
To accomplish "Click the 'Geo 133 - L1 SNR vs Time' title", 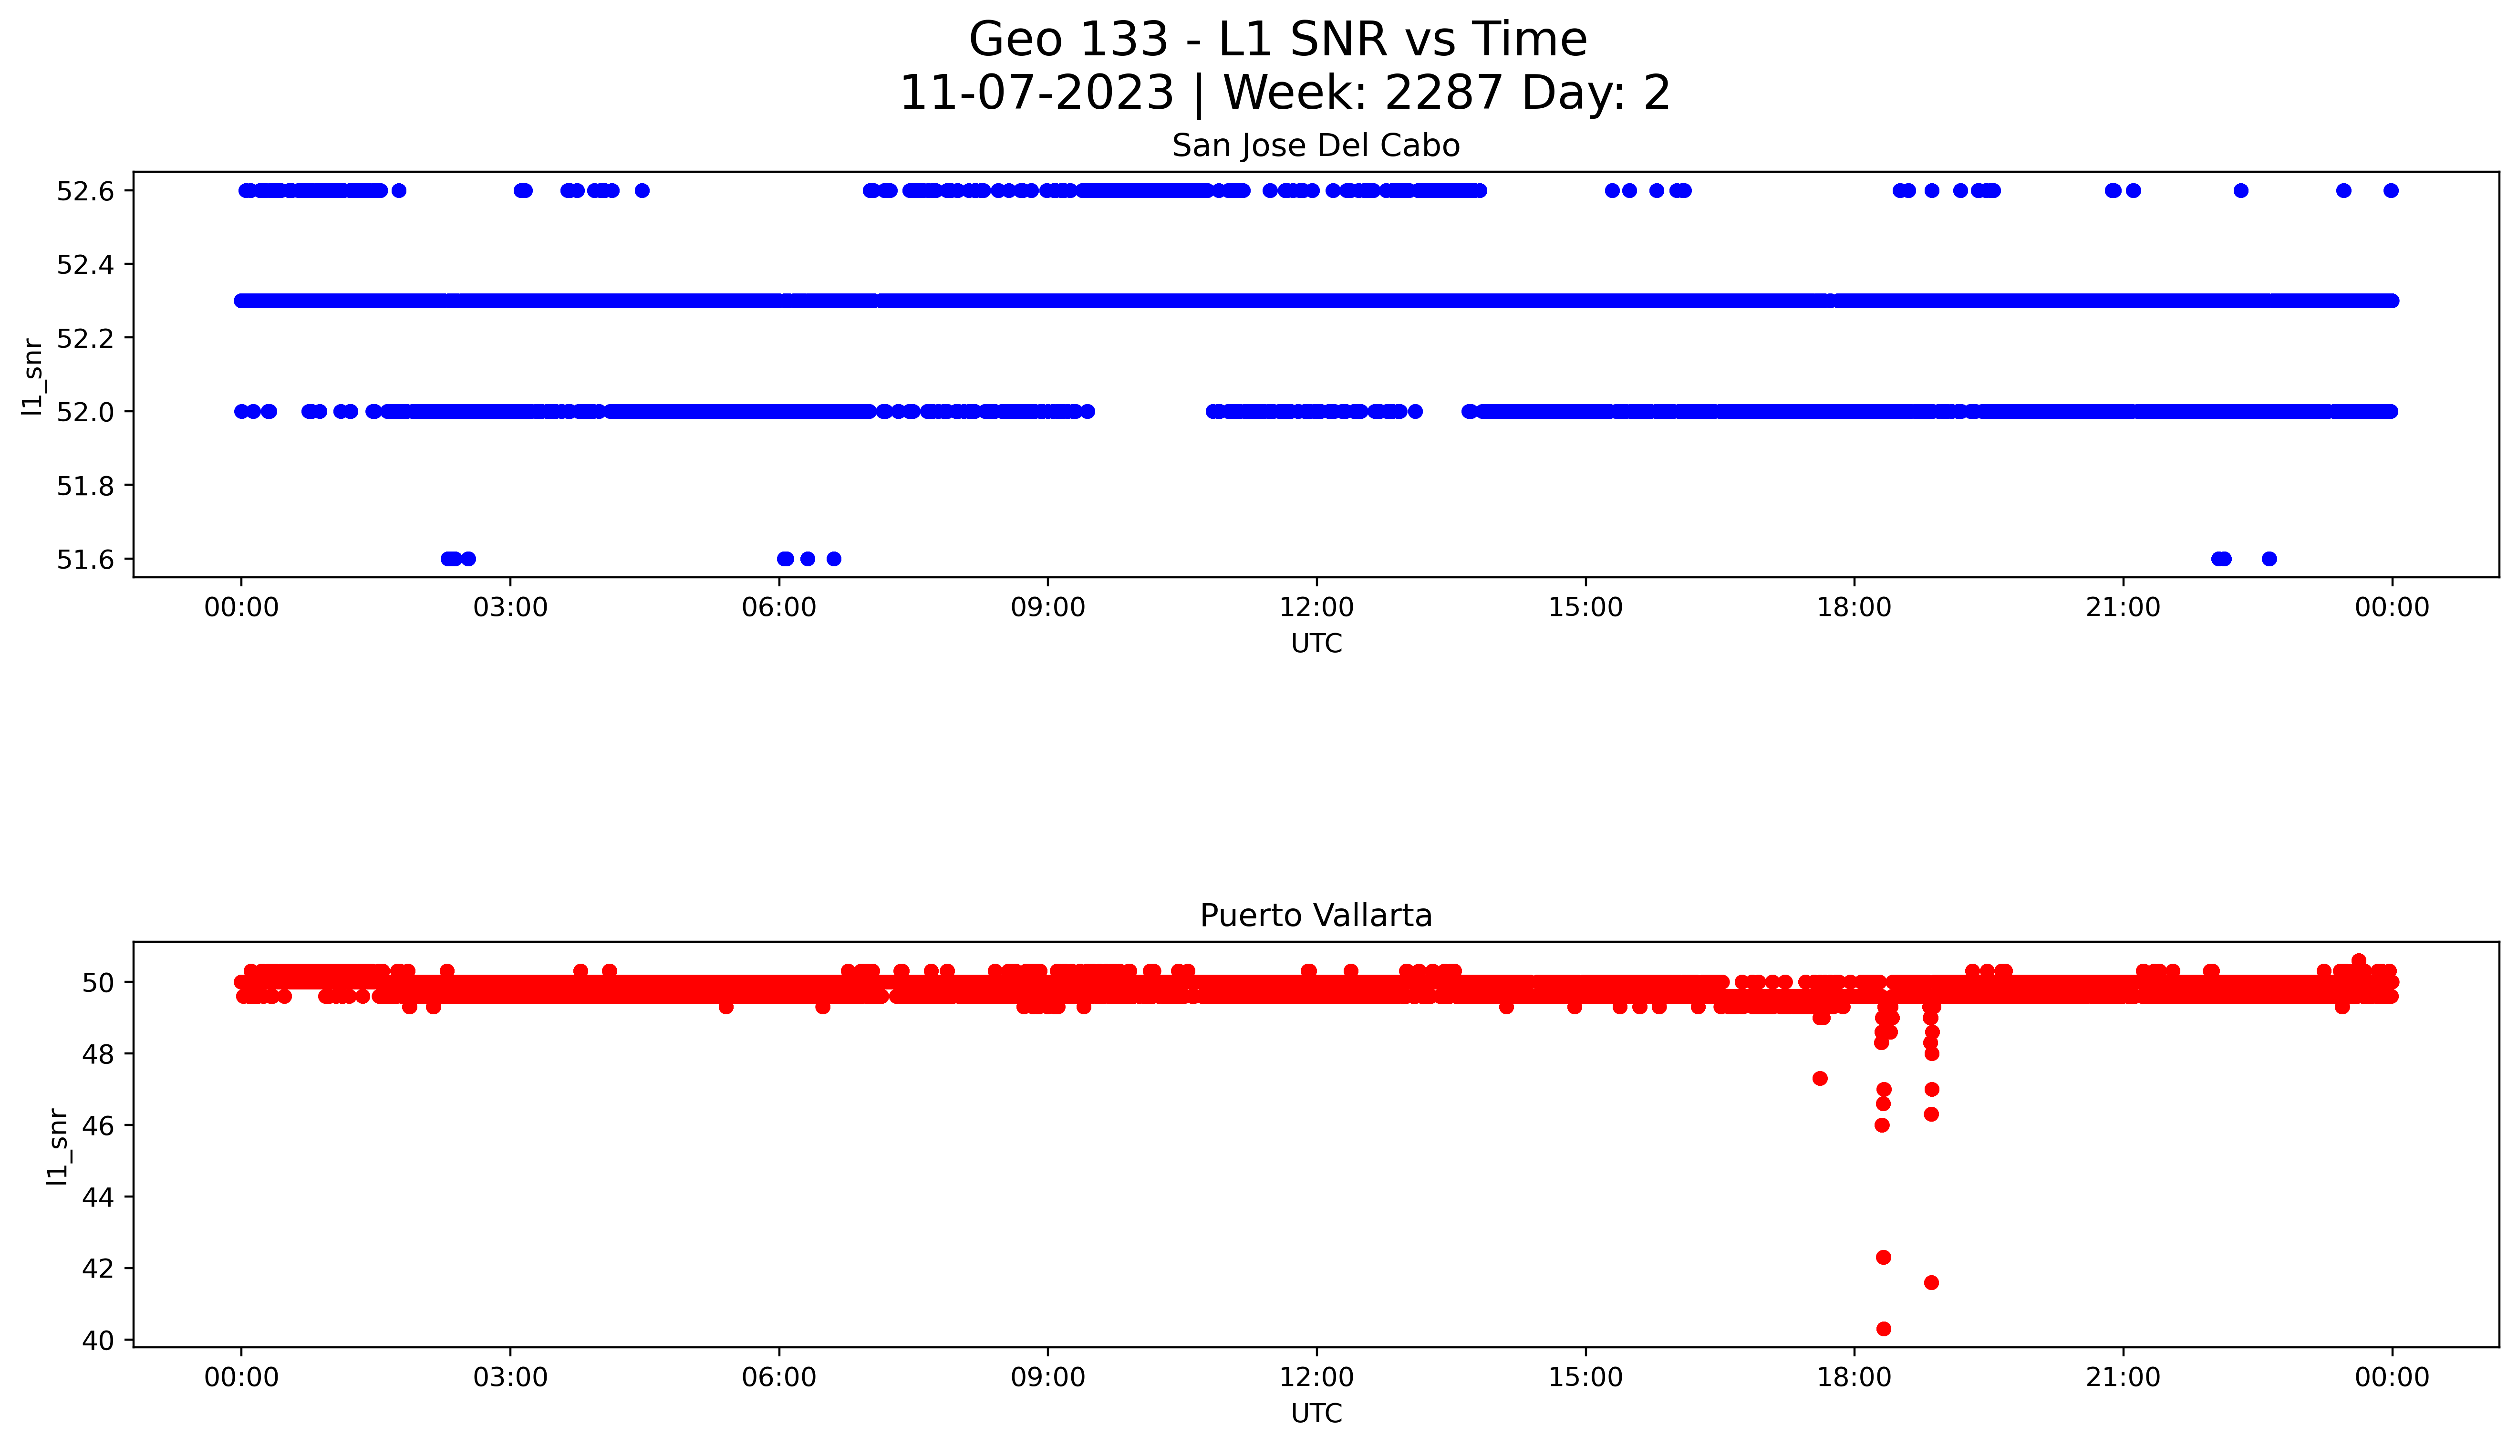I will (x=1277, y=40).
